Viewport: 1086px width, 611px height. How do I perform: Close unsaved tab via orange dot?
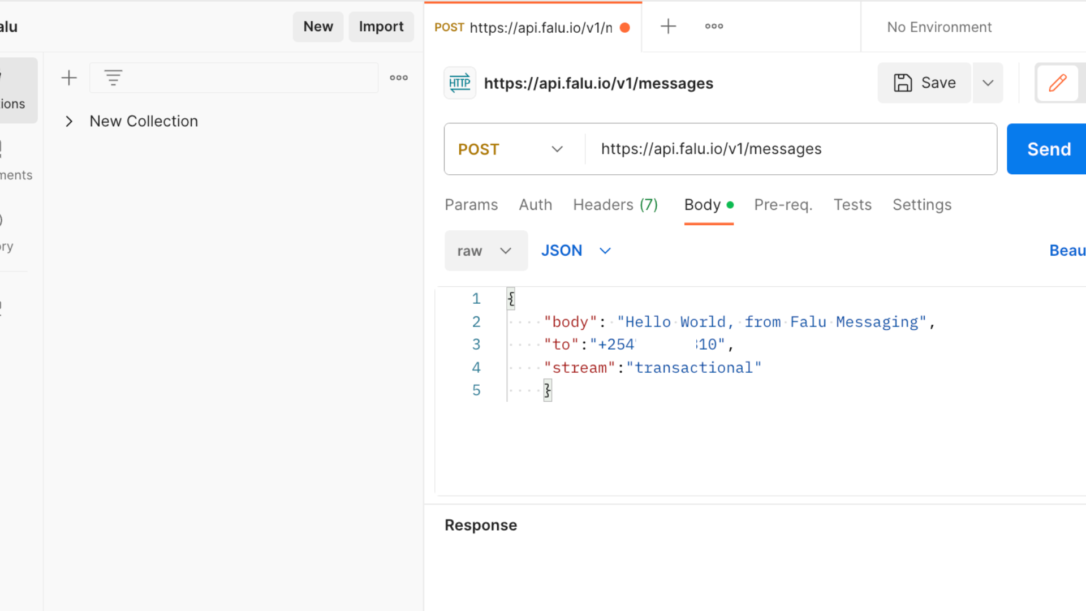tap(625, 28)
